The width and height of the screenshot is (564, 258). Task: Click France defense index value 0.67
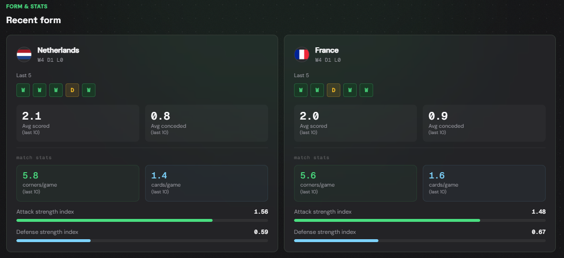539,232
